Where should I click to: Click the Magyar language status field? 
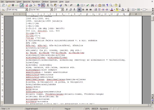point(68,109)
